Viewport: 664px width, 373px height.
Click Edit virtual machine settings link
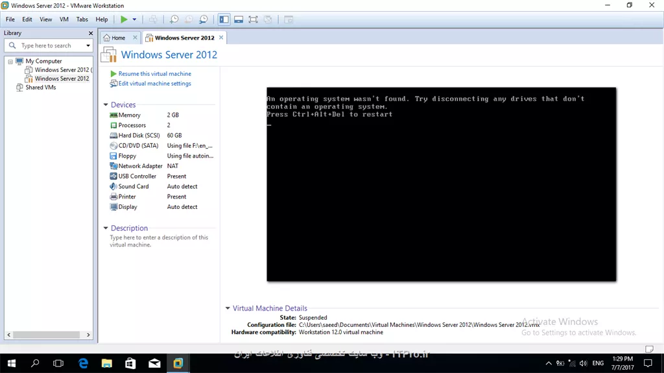coord(154,84)
